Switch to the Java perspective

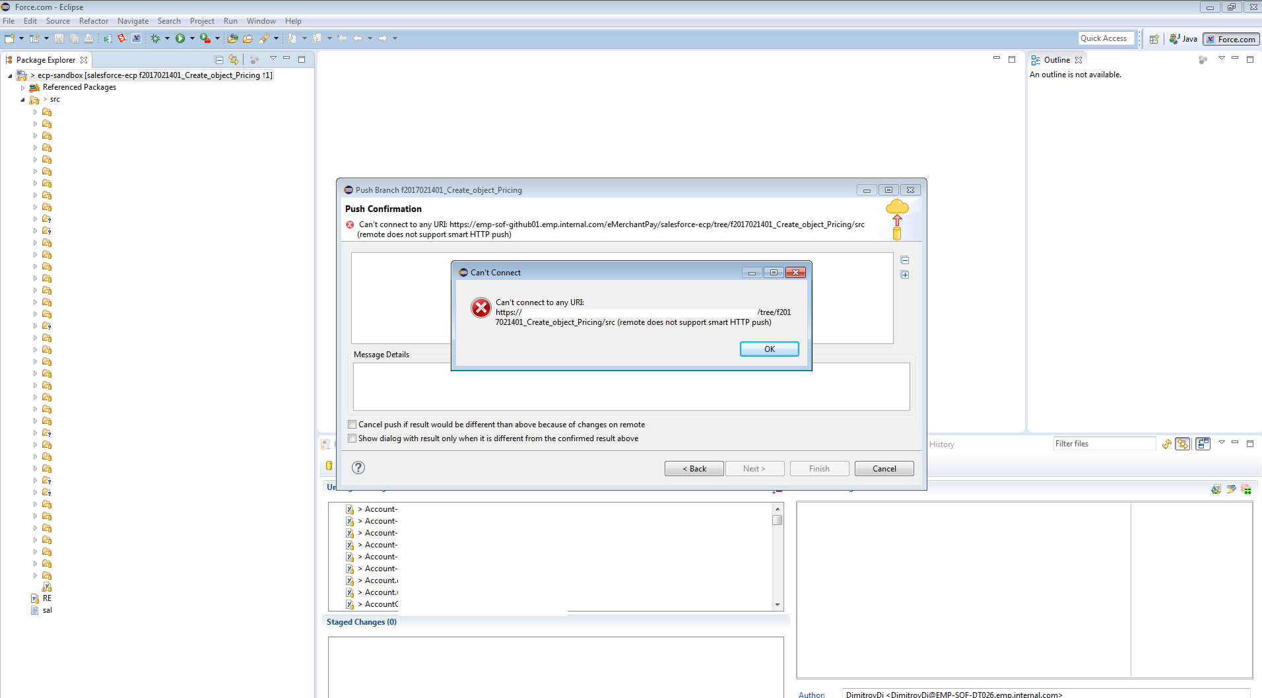pos(1183,39)
